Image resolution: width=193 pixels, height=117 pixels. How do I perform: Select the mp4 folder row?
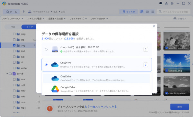21,108
